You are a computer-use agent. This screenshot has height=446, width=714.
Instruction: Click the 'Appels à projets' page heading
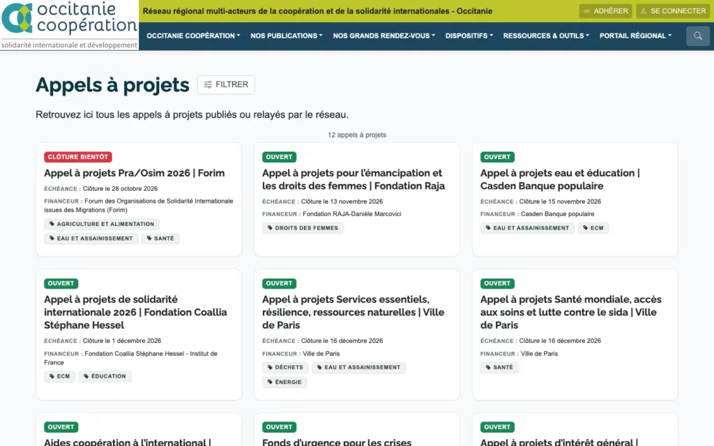(x=112, y=85)
